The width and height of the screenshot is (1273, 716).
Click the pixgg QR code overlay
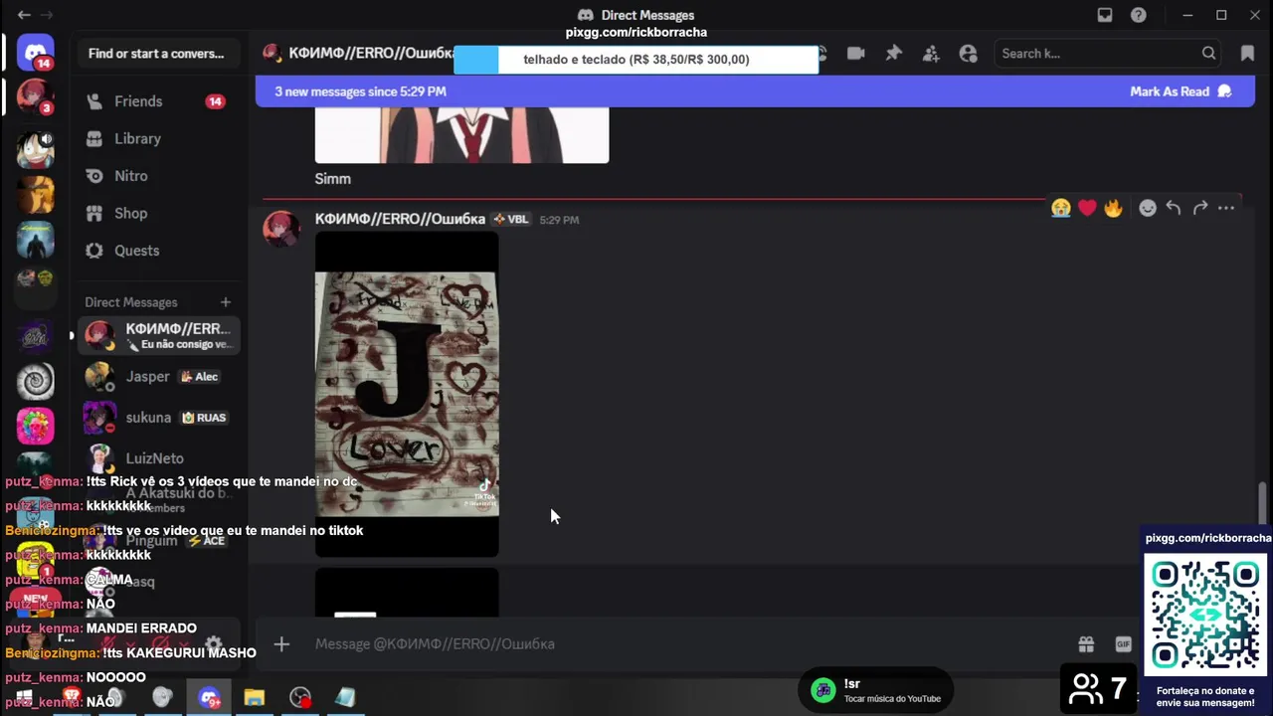(1206, 616)
